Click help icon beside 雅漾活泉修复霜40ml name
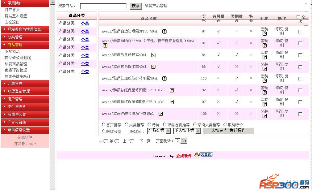The height and width of the screenshot is (190, 312). [x=153, y=55]
